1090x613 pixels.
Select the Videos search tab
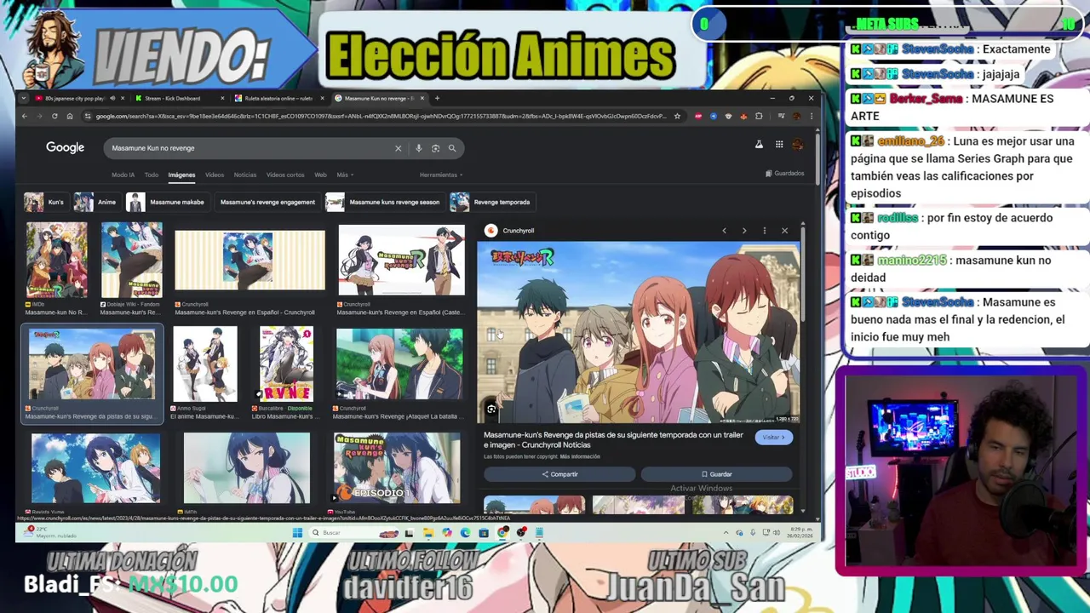pos(215,175)
